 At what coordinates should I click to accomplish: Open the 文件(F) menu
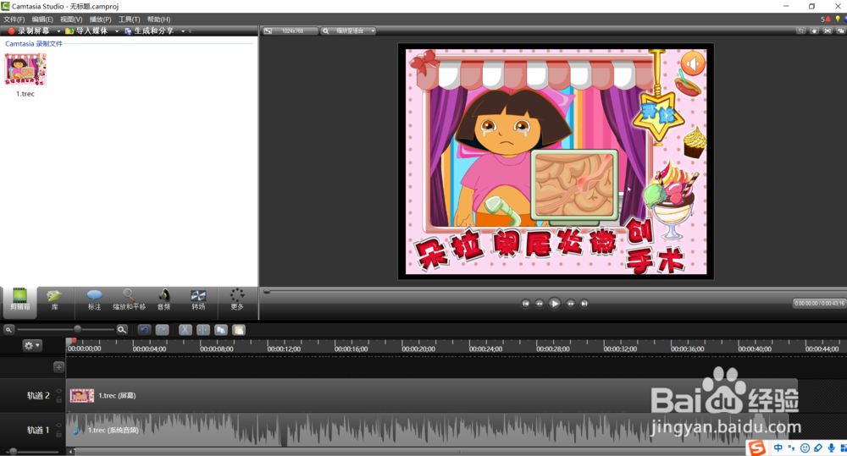coord(14,19)
